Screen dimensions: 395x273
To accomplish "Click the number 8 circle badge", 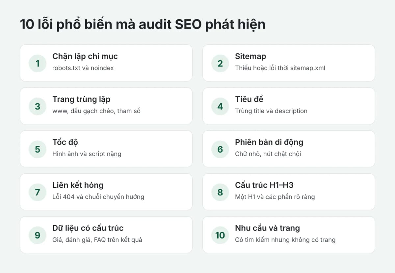I will tap(220, 192).
